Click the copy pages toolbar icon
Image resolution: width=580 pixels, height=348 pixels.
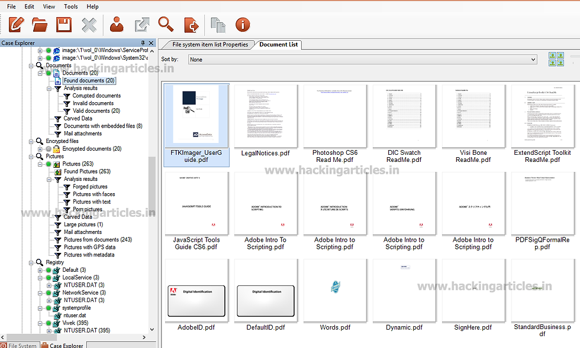pos(218,25)
